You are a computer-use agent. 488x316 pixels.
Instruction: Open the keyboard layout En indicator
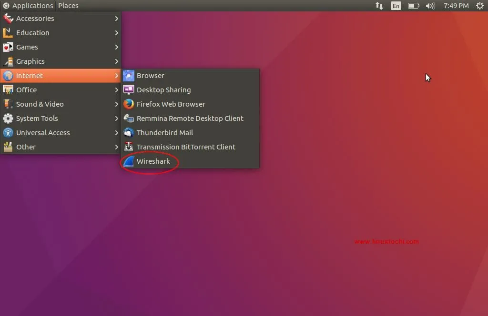pos(396,6)
